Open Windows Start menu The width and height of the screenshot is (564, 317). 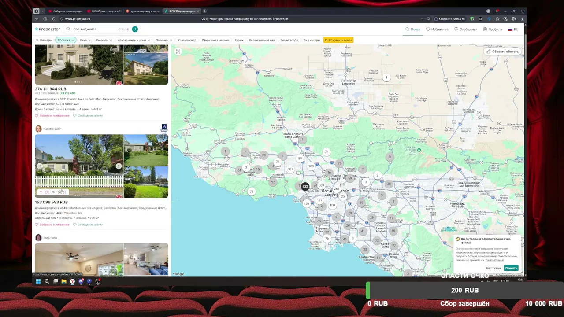pos(38,281)
